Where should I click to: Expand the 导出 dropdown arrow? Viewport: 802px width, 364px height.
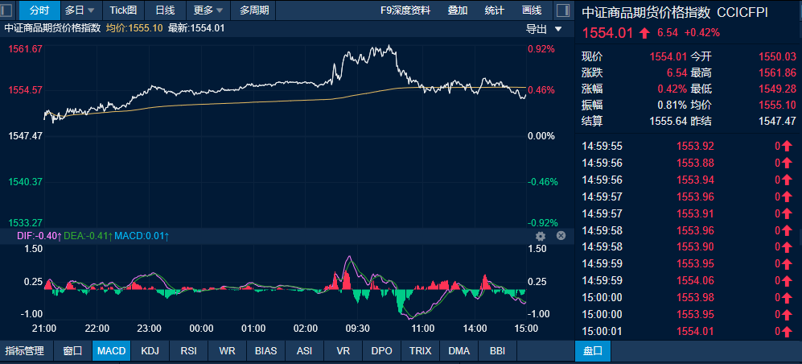coord(558,29)
